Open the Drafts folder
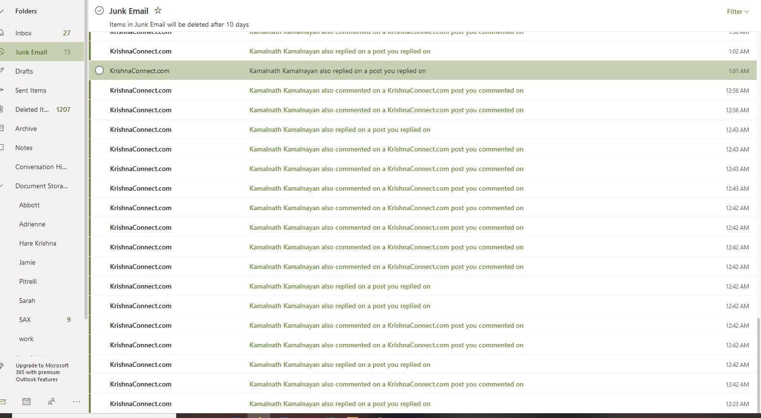This screenshot has height=418, width=761. [42, 71]
